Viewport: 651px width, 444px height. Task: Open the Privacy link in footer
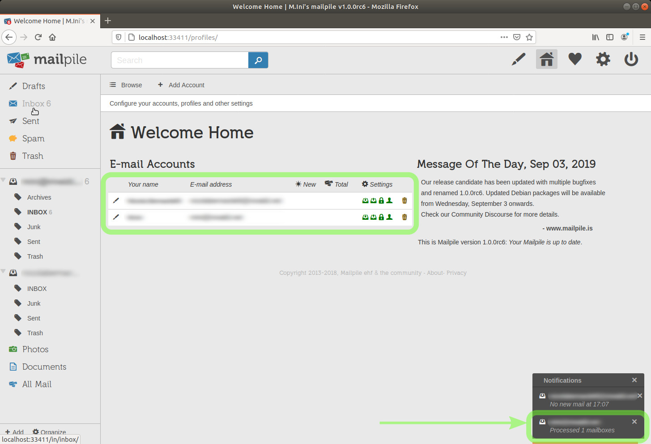[x=456, y=273]
